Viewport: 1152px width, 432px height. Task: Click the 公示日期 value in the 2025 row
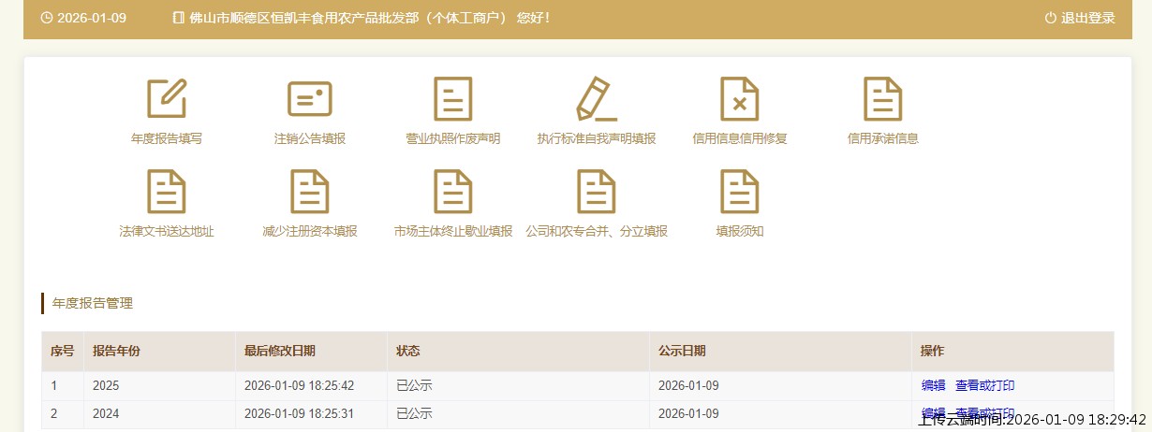pyautogui.click(x=688, y=385)
